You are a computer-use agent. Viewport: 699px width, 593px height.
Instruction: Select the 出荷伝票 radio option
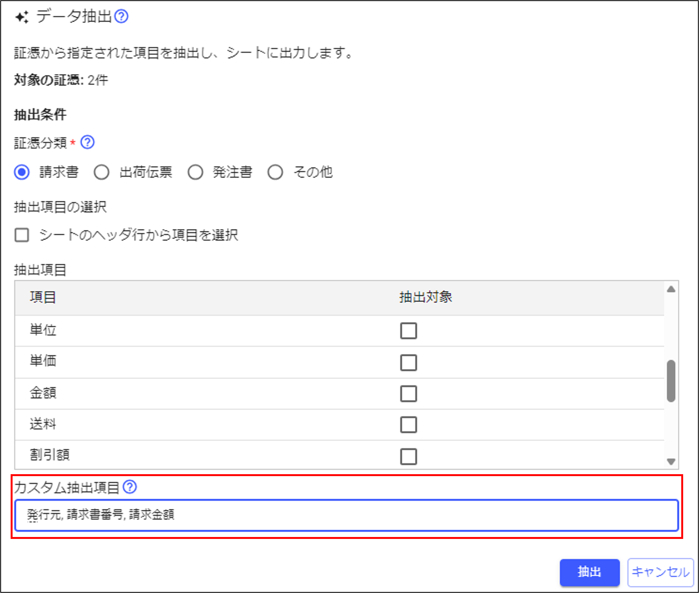click(102, 172)
